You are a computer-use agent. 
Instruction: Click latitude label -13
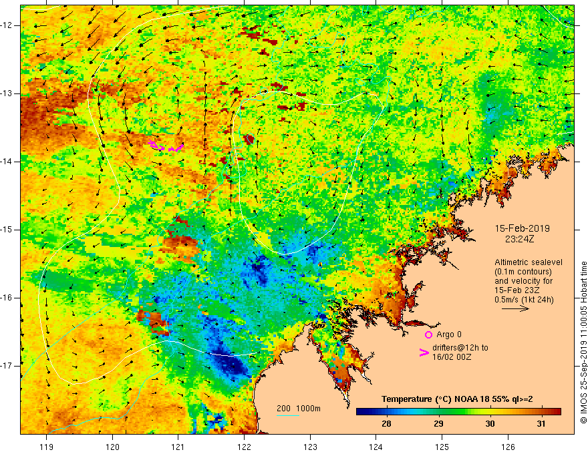[7, 93]
